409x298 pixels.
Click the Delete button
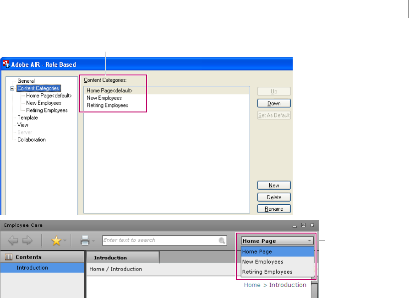(274, 197)
